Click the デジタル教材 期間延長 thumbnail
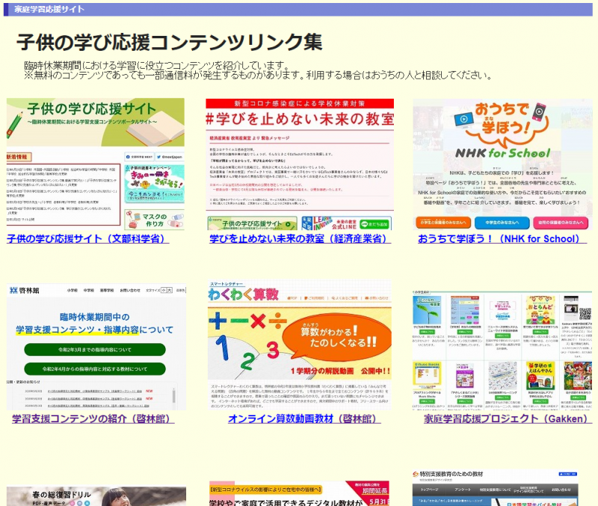 (x=299, y=493)
